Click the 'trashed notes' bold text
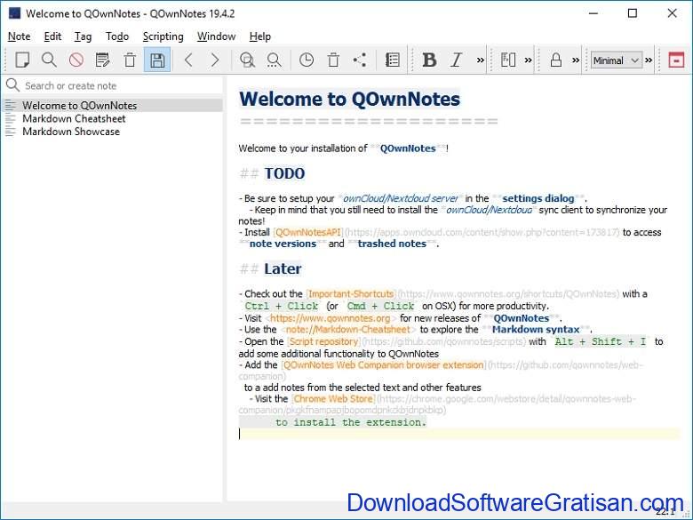The width and height of the screenshot is (693, 520). (x=392, y=244)
